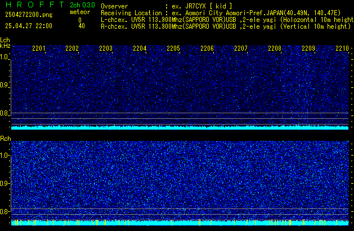Click the 2208 time marker
Image resolution: width=354 pixels, height=231 pixels.
point(275,48)
